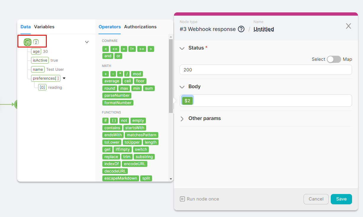
Task: Open the Webhook response help question icon
Action: 241,29
